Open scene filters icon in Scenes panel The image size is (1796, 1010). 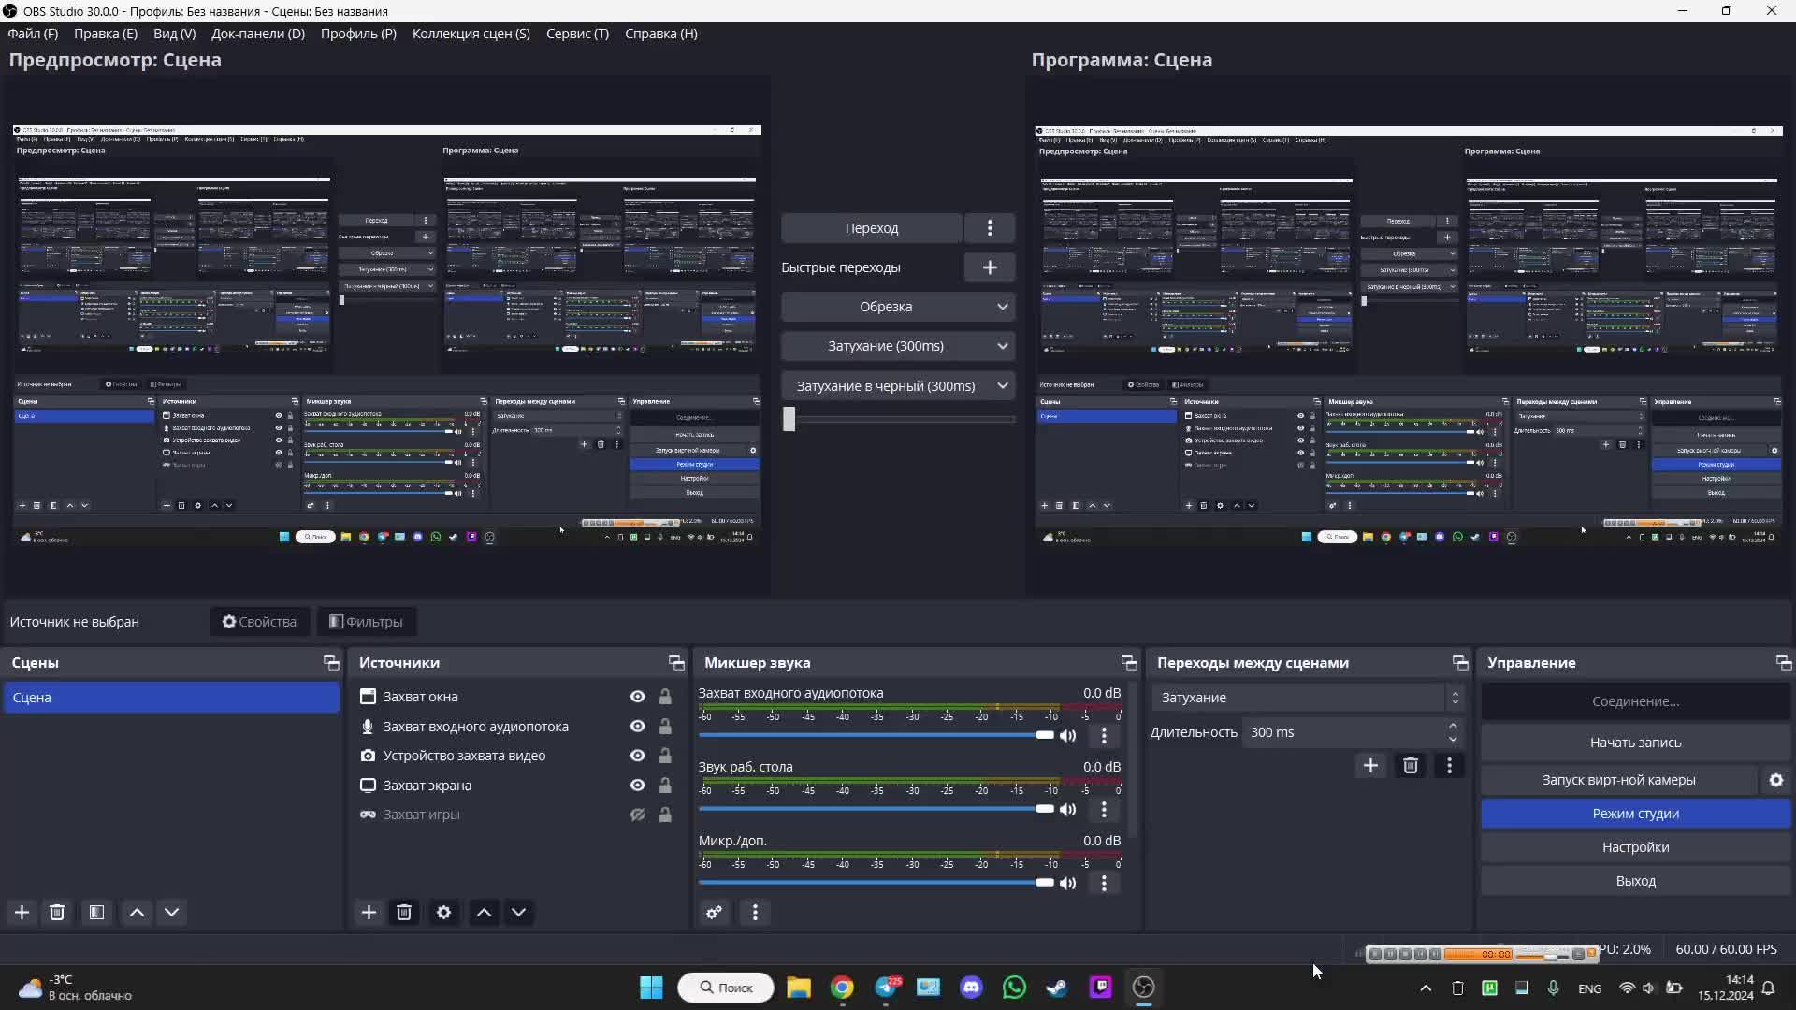[96, 913]
